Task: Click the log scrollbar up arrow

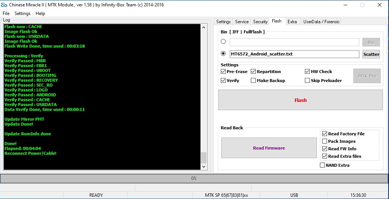Action: coord(204,27)
